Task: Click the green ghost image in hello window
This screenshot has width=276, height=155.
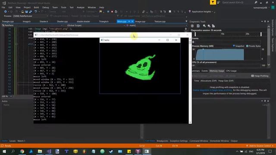Action: 140,68
